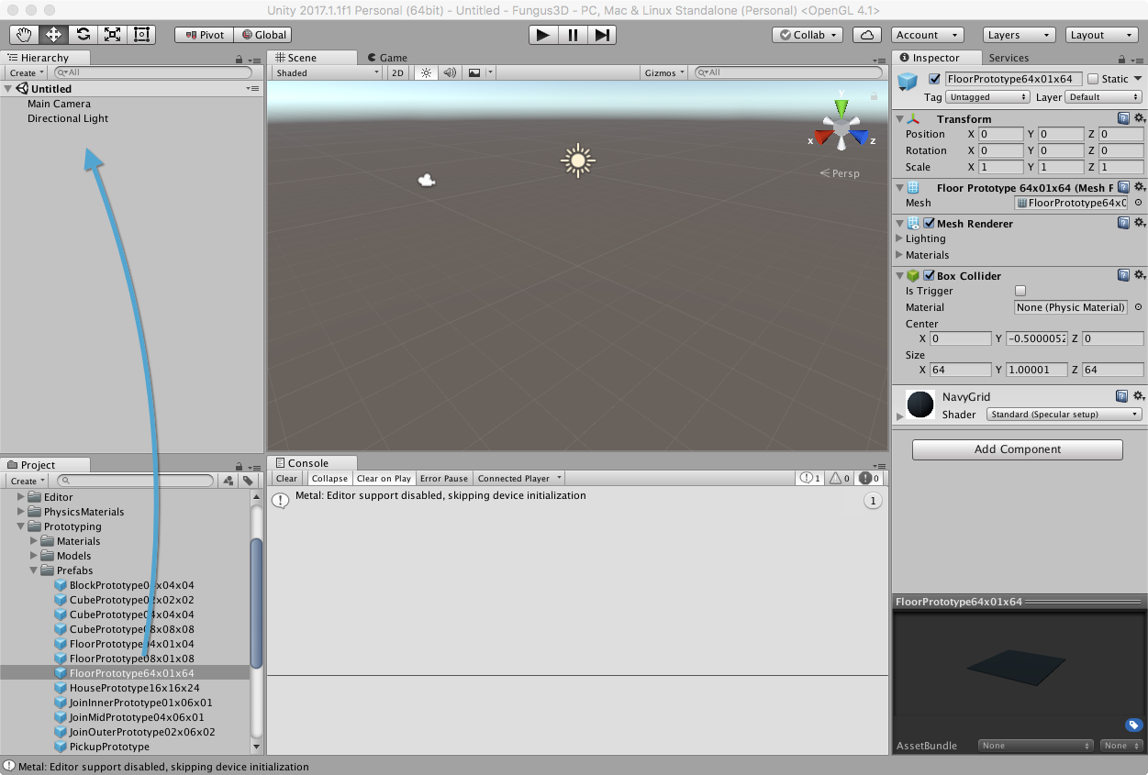Viewport: 1148px width, 775px height.
Task: Enable the Static checkbox
Action: [1093, 79]
